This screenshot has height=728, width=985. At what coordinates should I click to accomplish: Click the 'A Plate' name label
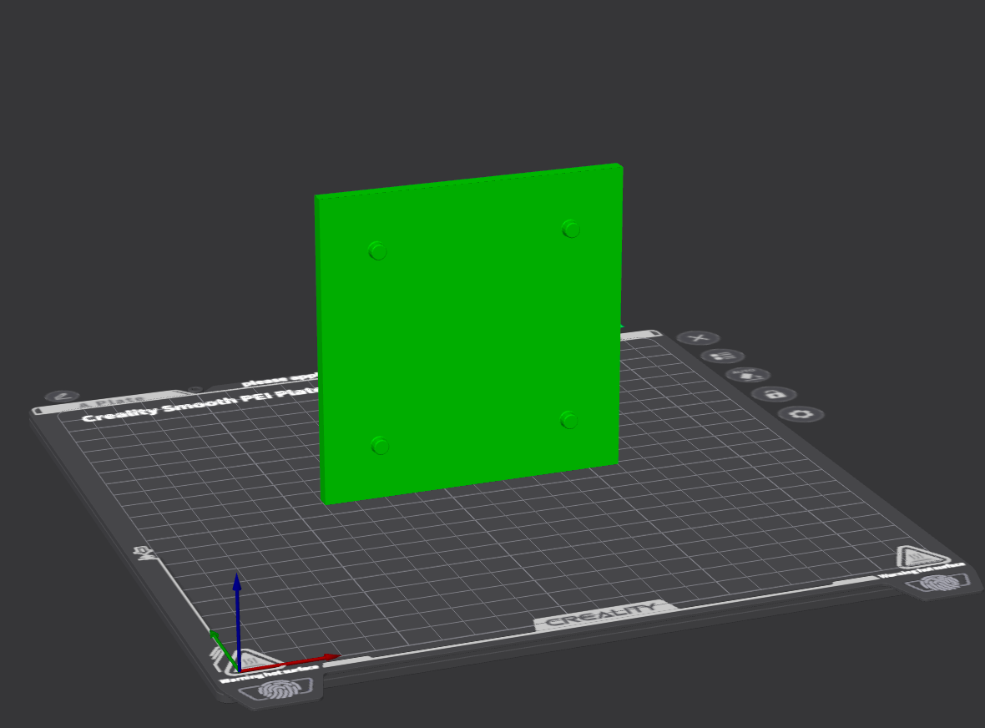(113, 401)
